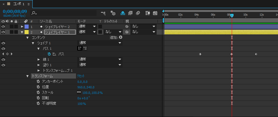Click the label tag column icon
This screenshot has height=117, width=278.
26,21
